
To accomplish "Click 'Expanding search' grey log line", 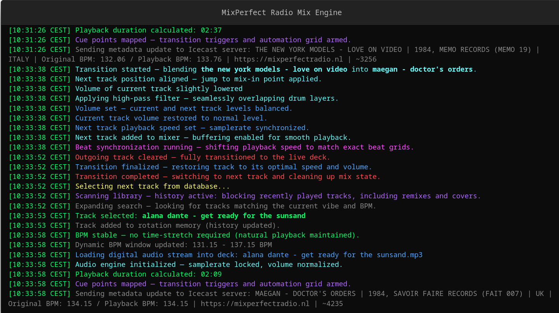I will (x=226, y=206).
